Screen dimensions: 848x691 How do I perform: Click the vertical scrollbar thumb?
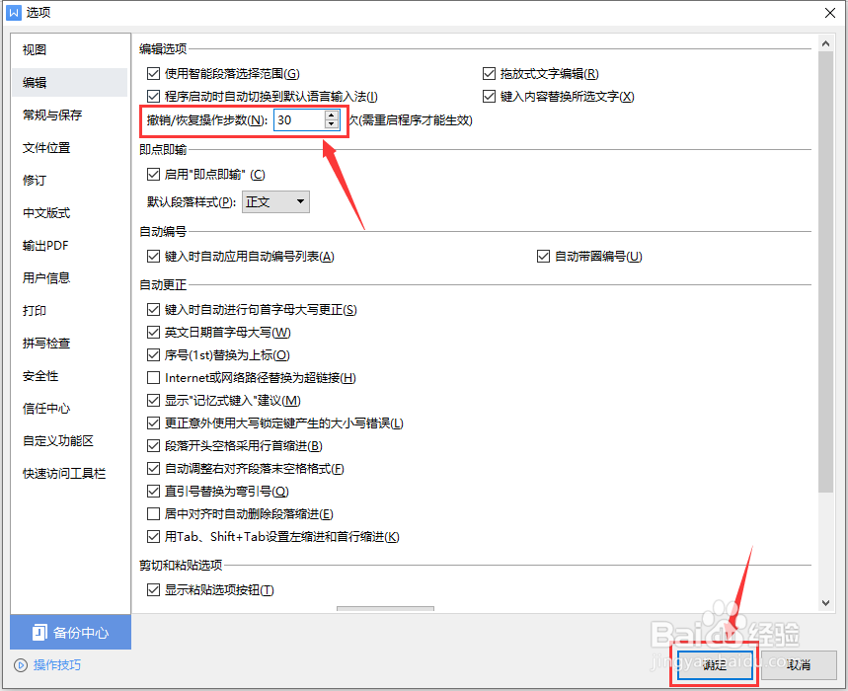825,272
